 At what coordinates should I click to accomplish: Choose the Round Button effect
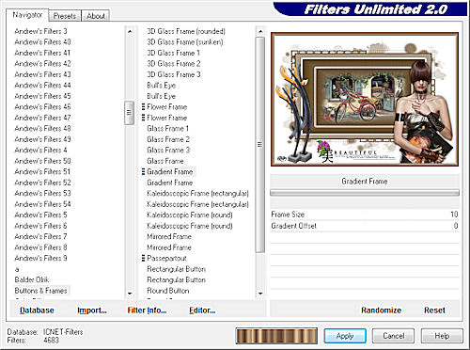point(168,291)
